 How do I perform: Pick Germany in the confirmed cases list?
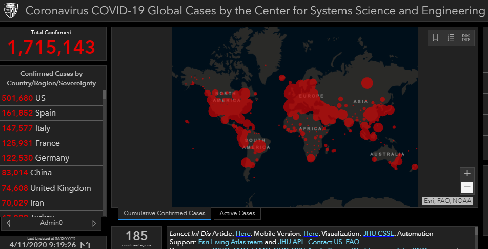[x=51, y=157]
